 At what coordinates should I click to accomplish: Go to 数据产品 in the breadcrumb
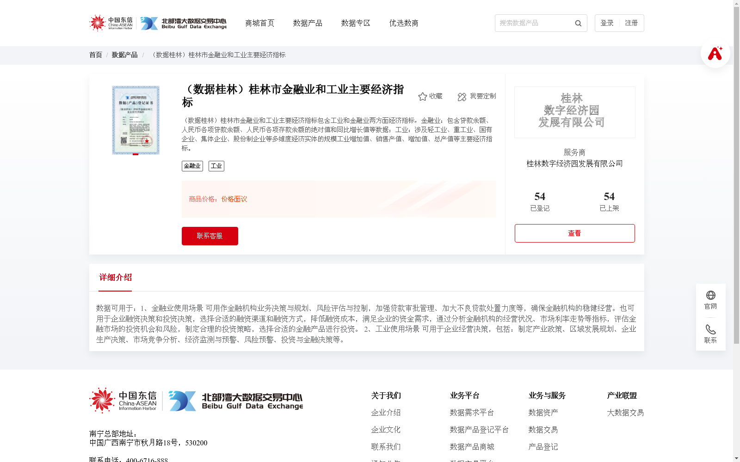[x=124, y=55]
